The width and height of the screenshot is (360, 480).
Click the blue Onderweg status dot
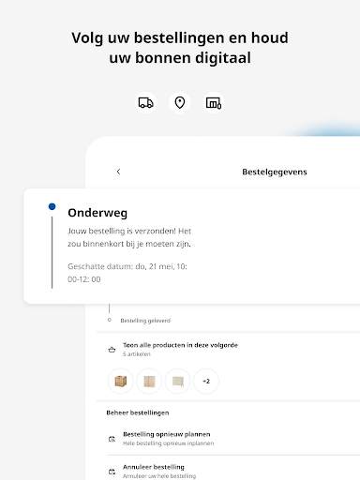coord(52,206)
